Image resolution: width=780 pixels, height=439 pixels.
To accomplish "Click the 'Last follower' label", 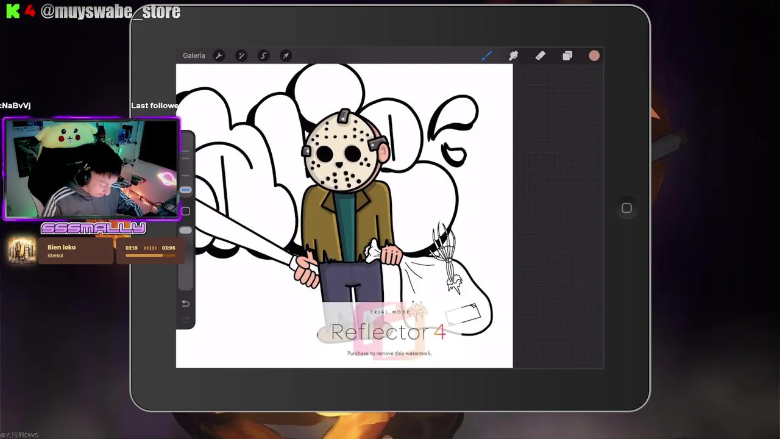I will 155,105.
